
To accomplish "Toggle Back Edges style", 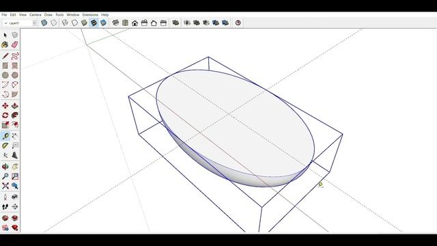I will click(x=53, y=23).
